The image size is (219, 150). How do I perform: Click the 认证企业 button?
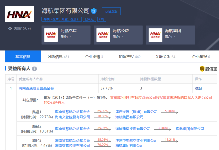[x=111, y=11]
